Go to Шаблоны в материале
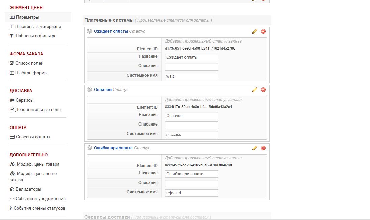 pyautogui.click(x=38, y=27)
